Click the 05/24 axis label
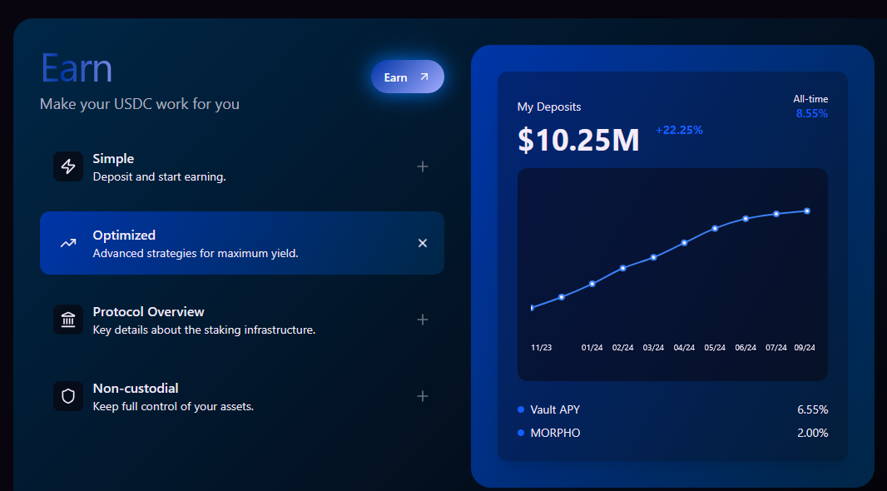Image resolution: width=887 pixels, height=491 pixels. point(715,347)
